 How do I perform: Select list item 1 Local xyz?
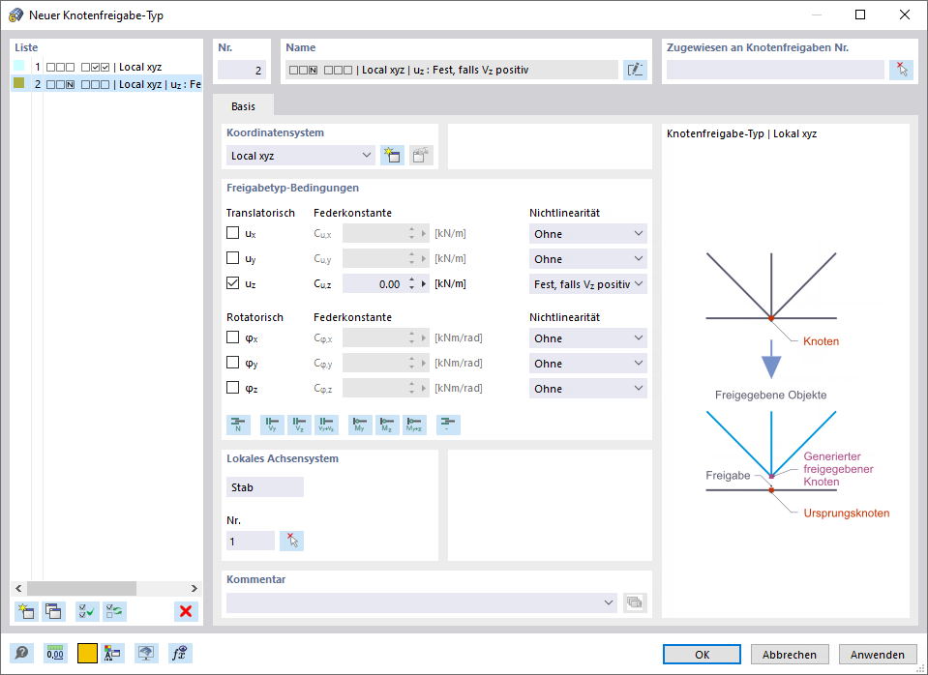(x=106, y=67)
